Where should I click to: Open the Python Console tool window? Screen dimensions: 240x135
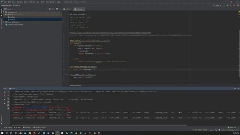click(x=39, y=127)
